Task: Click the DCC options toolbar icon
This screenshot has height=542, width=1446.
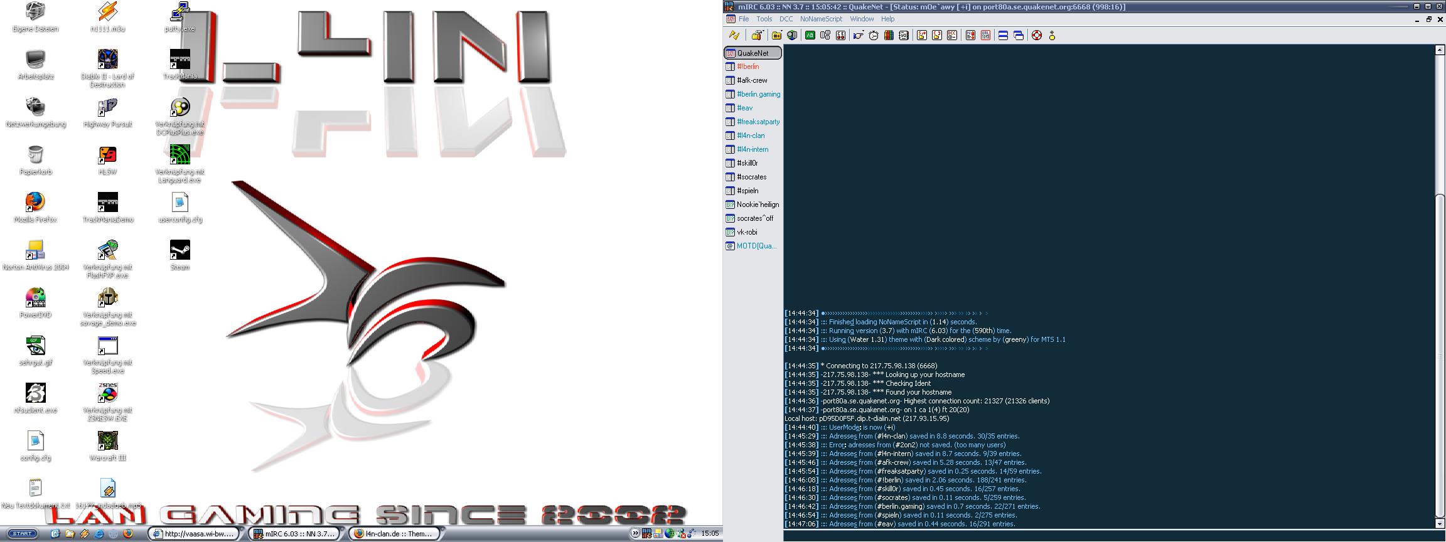Action: pos(952,36)
